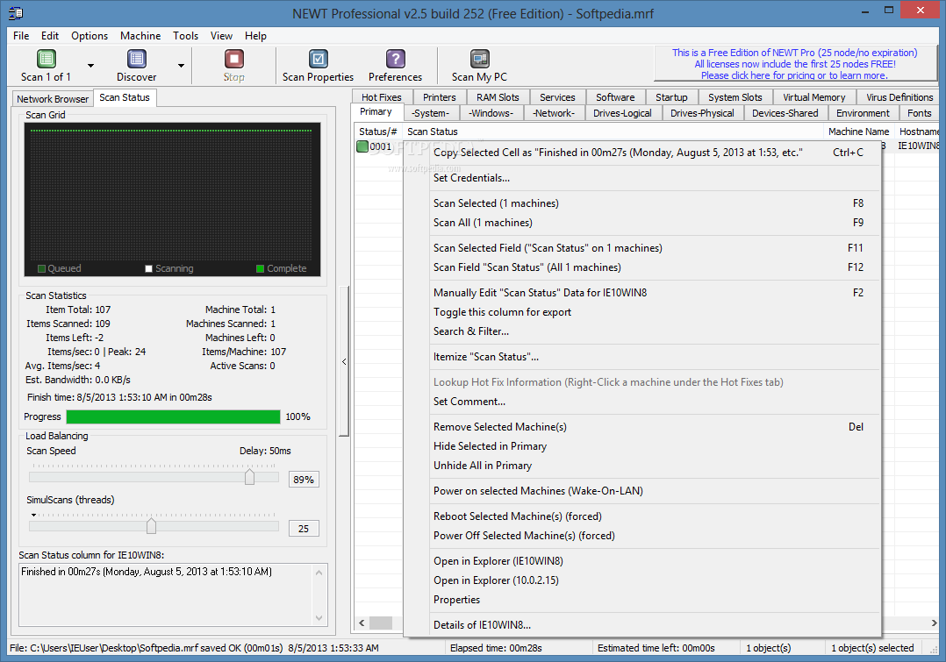The image size is (946, 662).
Task: Click the Machine Name column header
Action: click(x=858, y=132)
